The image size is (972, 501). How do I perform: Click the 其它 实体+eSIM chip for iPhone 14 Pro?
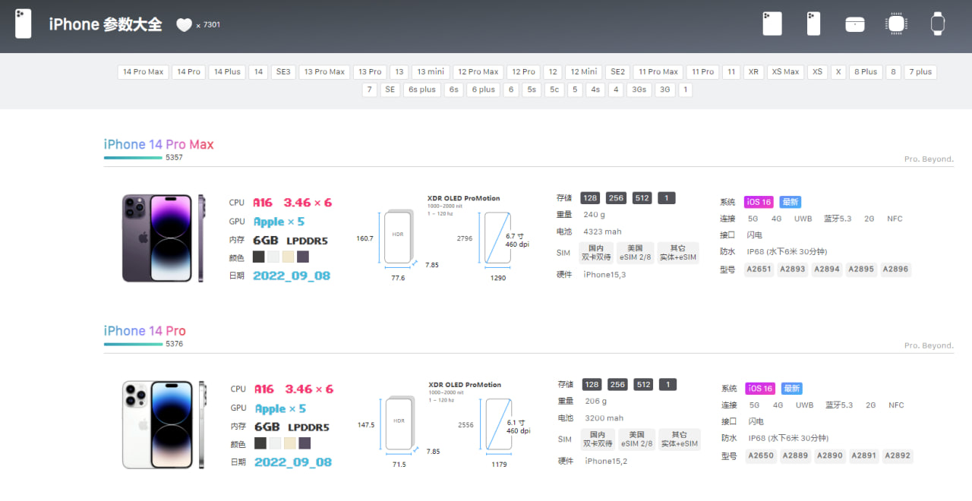coord(679,440)
